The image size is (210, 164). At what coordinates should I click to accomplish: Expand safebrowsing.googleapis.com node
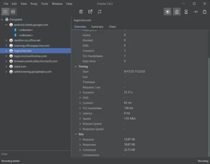pyautogui.click(x=6, y=72)
